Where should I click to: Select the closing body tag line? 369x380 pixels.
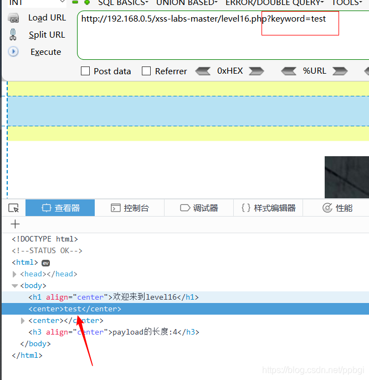(x=35, y=343)
